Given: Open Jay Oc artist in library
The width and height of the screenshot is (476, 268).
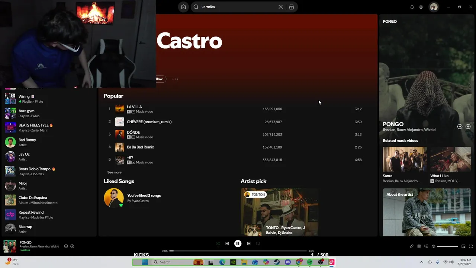Looking at the screenshot, I should 48,157.
